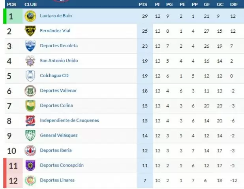244x189 pixels.
Task: Sort table by PTS column header
Action: [143, 4]
